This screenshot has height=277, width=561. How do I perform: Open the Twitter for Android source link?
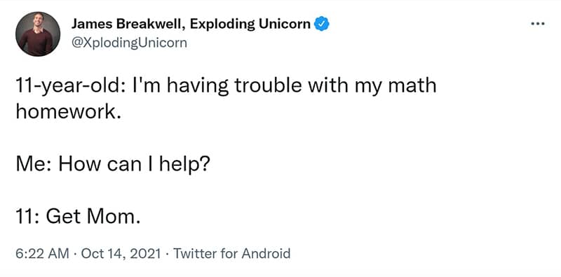(231, 254)
